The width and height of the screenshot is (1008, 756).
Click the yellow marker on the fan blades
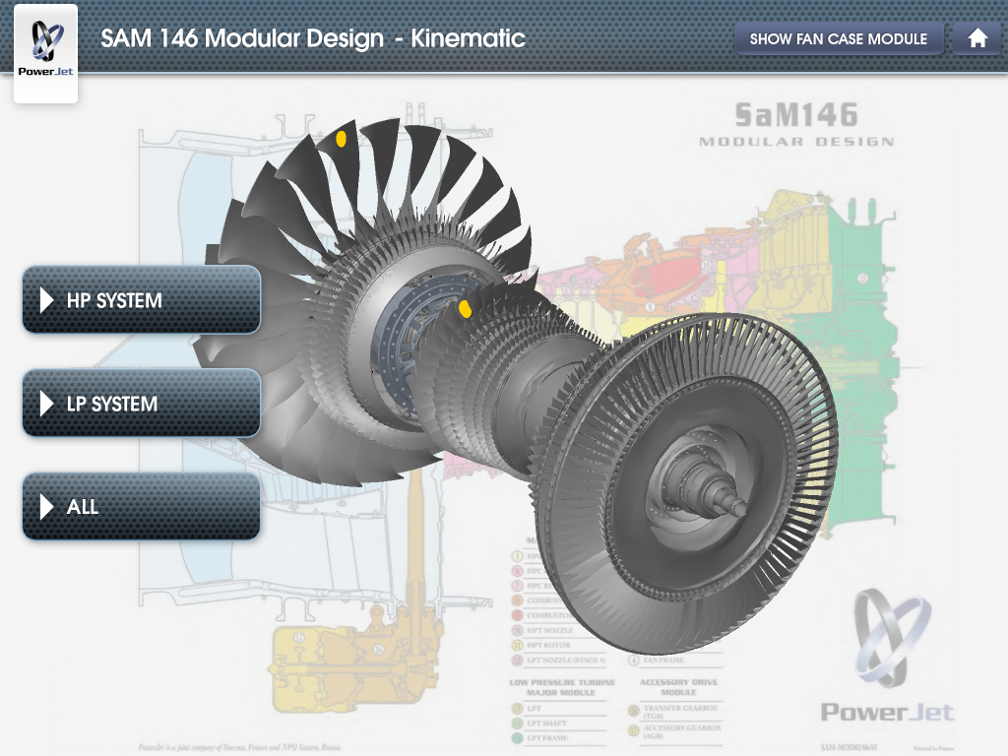pos(341,140)
